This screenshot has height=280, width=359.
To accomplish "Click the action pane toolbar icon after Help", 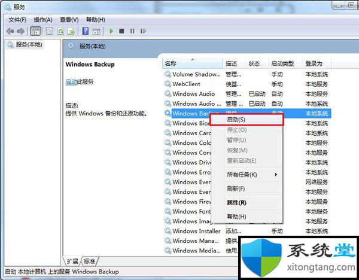I will (96, 31).
